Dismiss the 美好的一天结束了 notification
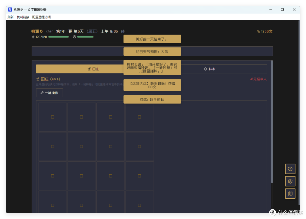Image resolution: width=306 pixels, height=219 pixels. click(152, 39)
